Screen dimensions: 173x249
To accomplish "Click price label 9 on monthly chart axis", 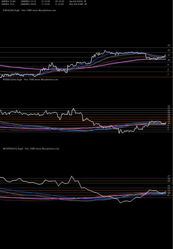I will [x=168, y=195].
